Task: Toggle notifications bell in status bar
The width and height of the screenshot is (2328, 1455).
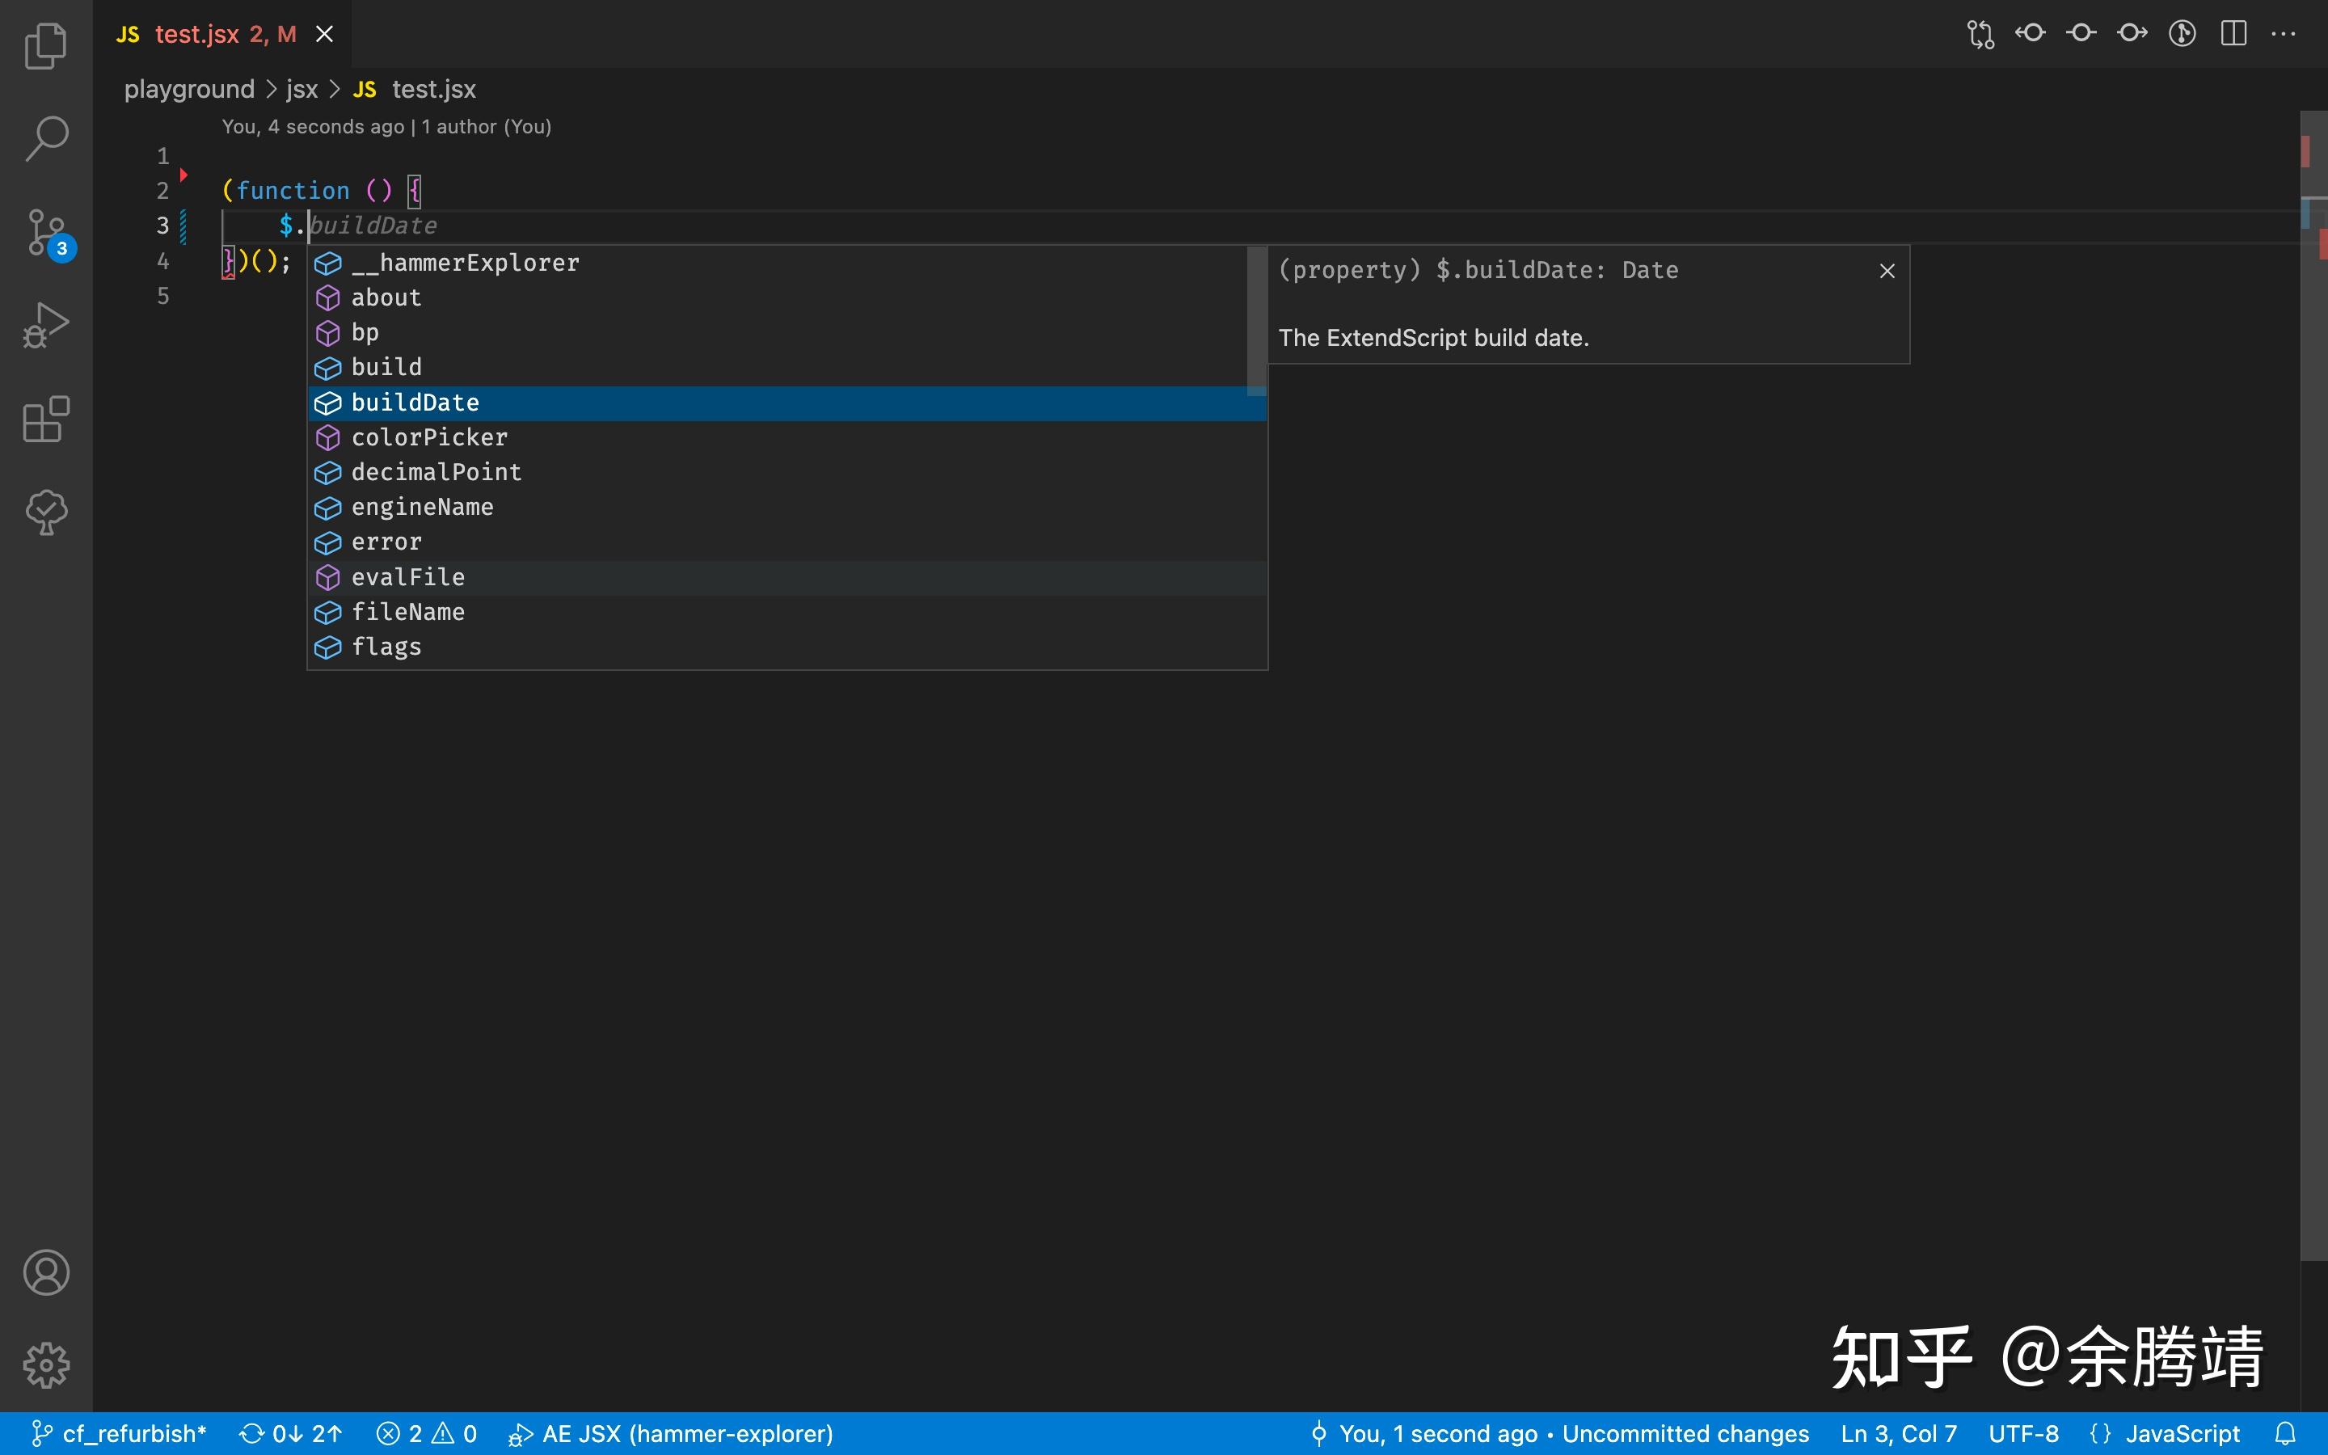Action: [2286, 1434]
